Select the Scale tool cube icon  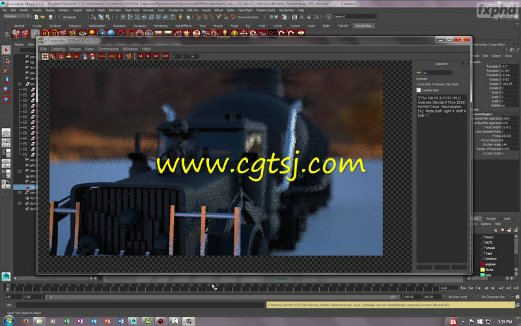(x=6, y=100)
